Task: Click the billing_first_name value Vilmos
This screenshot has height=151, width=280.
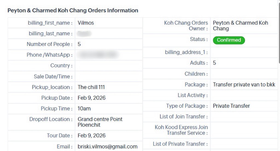Action: point(86,23)
